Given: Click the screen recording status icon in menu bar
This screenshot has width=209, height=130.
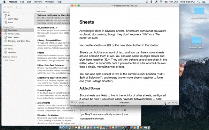Looking at the screenshot, I should click(x=156, y=2).
